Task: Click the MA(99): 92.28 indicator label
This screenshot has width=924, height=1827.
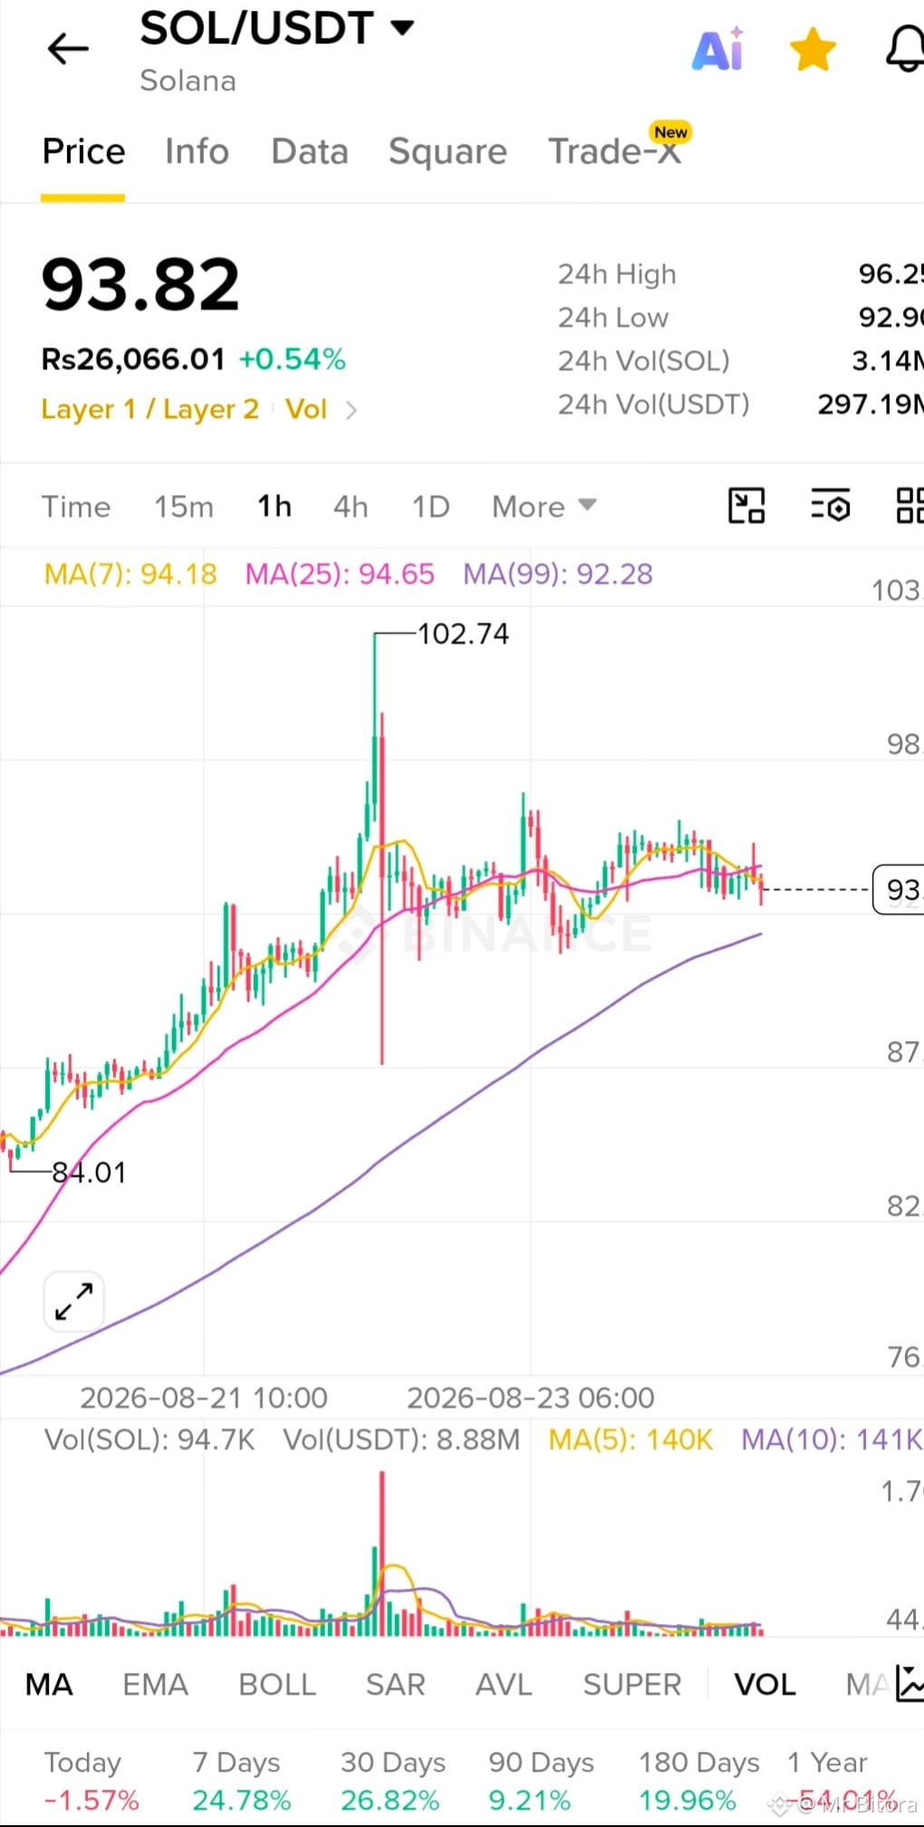Action: coord(558,574)
